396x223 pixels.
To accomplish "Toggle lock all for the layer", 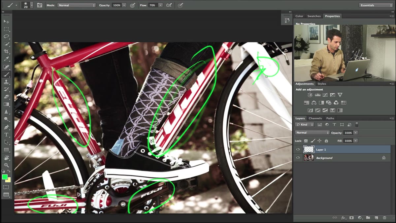I will 326,141.
